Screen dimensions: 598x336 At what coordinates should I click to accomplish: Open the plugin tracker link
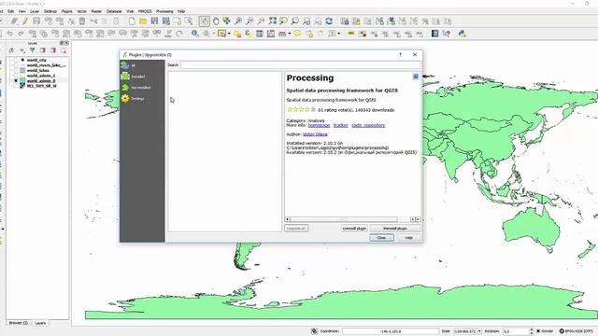point(340,125)
